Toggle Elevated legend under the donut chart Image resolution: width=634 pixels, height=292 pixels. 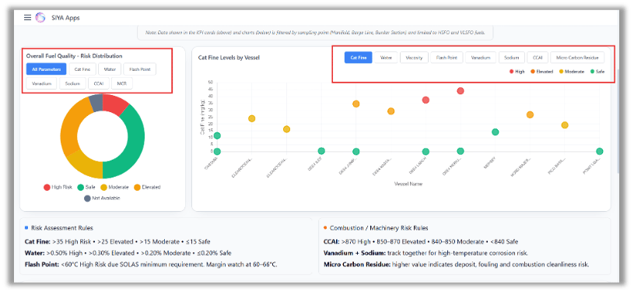[x=147, y=187]
